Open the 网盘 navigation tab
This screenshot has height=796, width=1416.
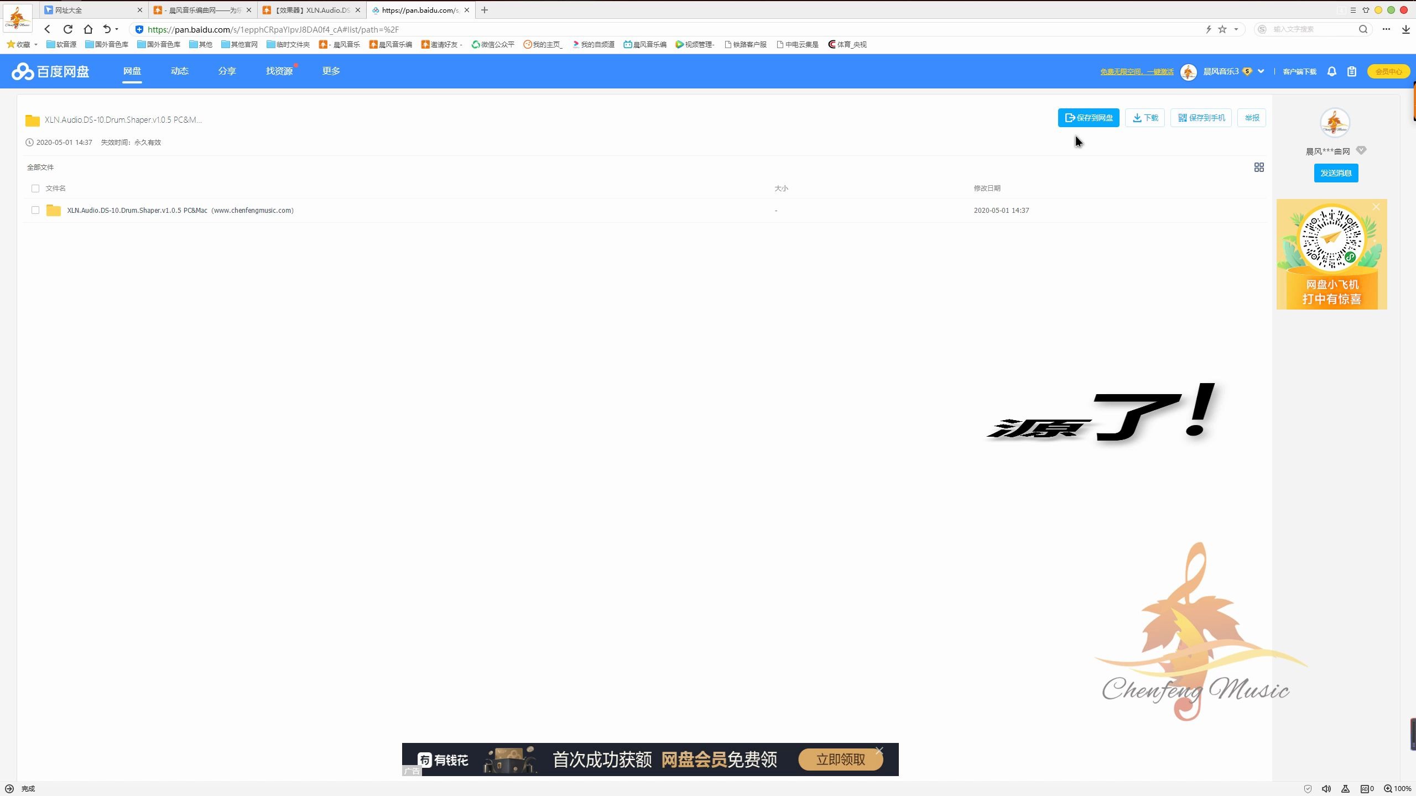[x=132, y=71]
